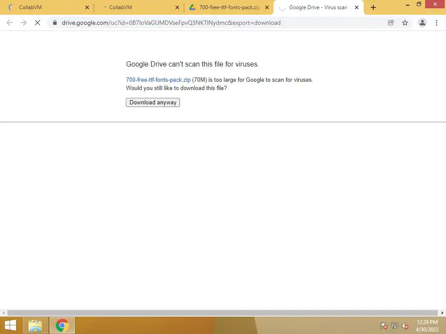This screenshot has height=334, width=446.
Task: View site information via the lock icon
Action: (x=55, y=23)
